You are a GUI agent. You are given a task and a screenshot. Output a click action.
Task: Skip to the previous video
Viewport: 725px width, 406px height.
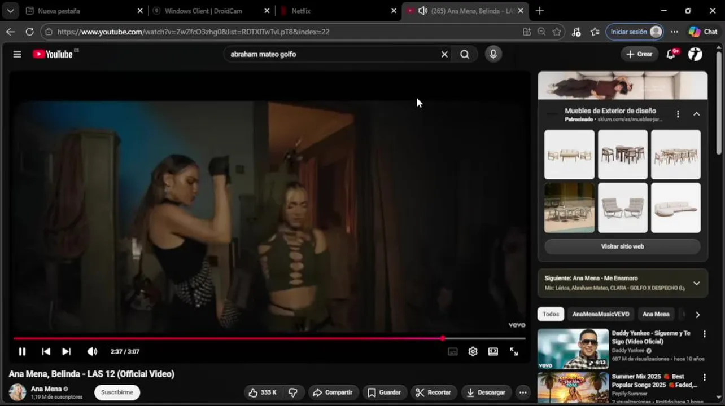click(x=46, y=351)
